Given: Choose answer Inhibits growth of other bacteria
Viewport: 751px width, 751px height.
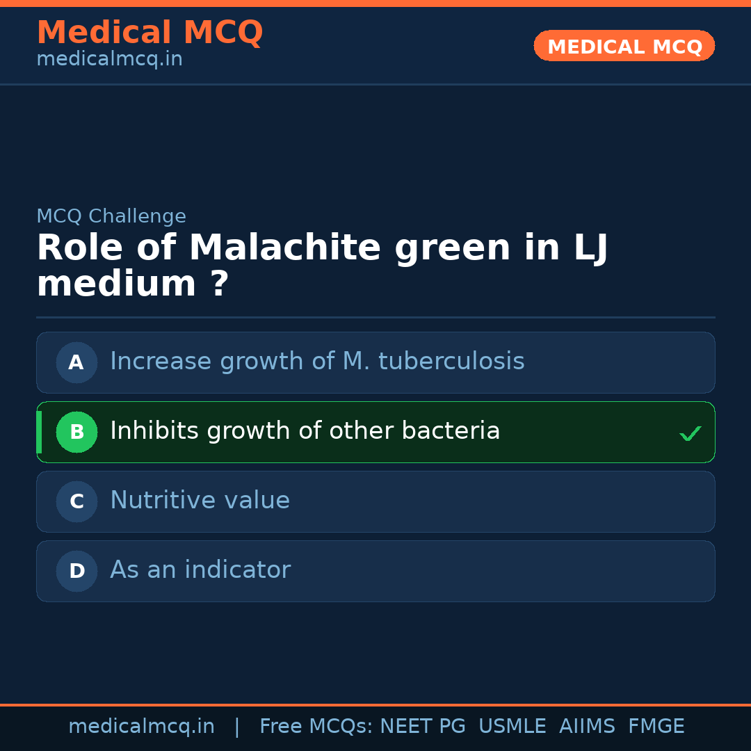Looking at the screenshot, I should pos(305,431).
